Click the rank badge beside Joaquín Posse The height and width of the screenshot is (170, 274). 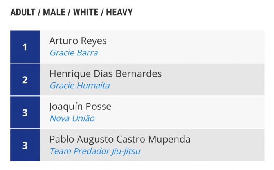pyautogui.click(x=25, y=113)
